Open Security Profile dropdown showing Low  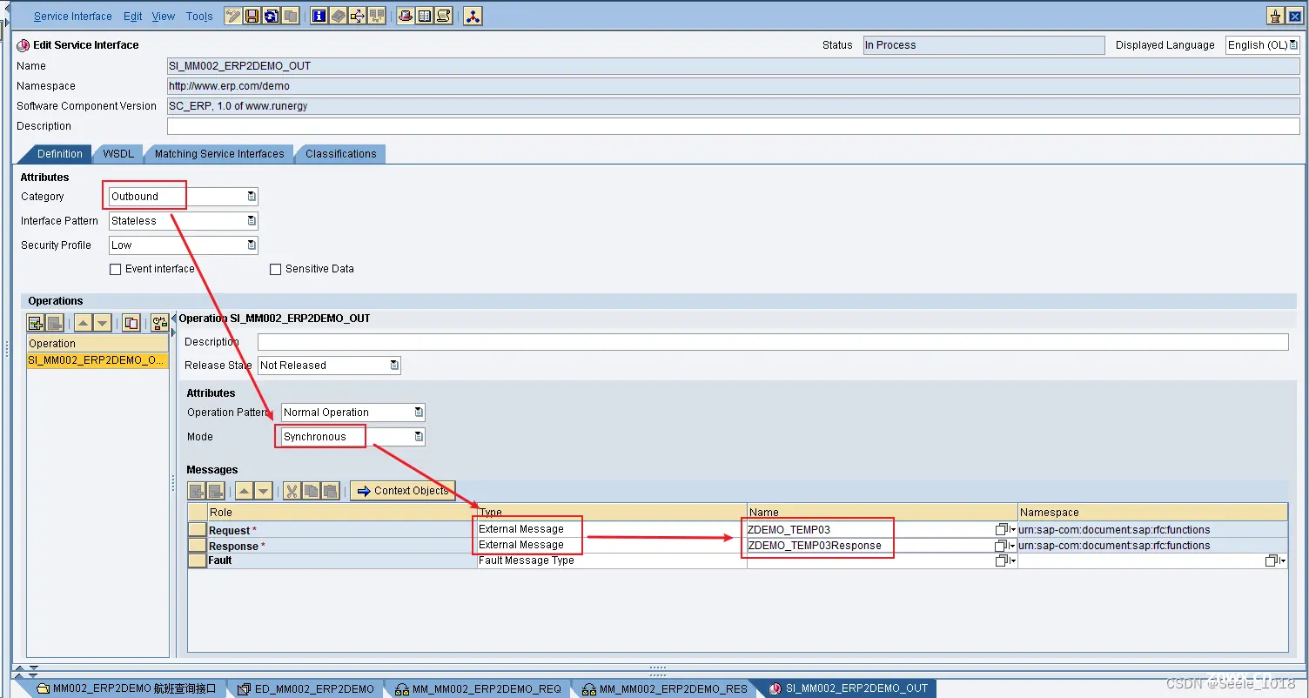click(252, 245)
